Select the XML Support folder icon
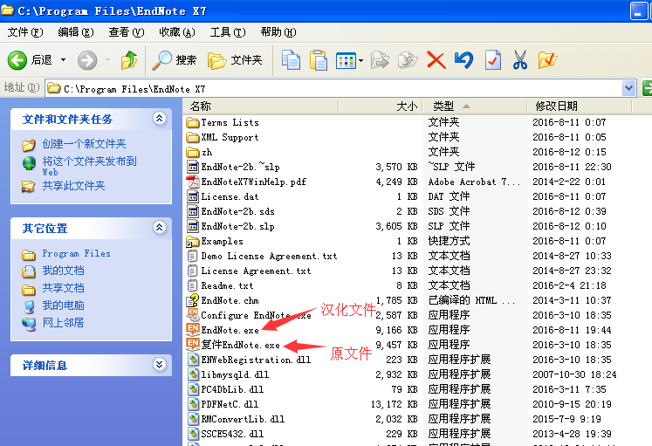652x446 pixels. (x=193, y=137)
